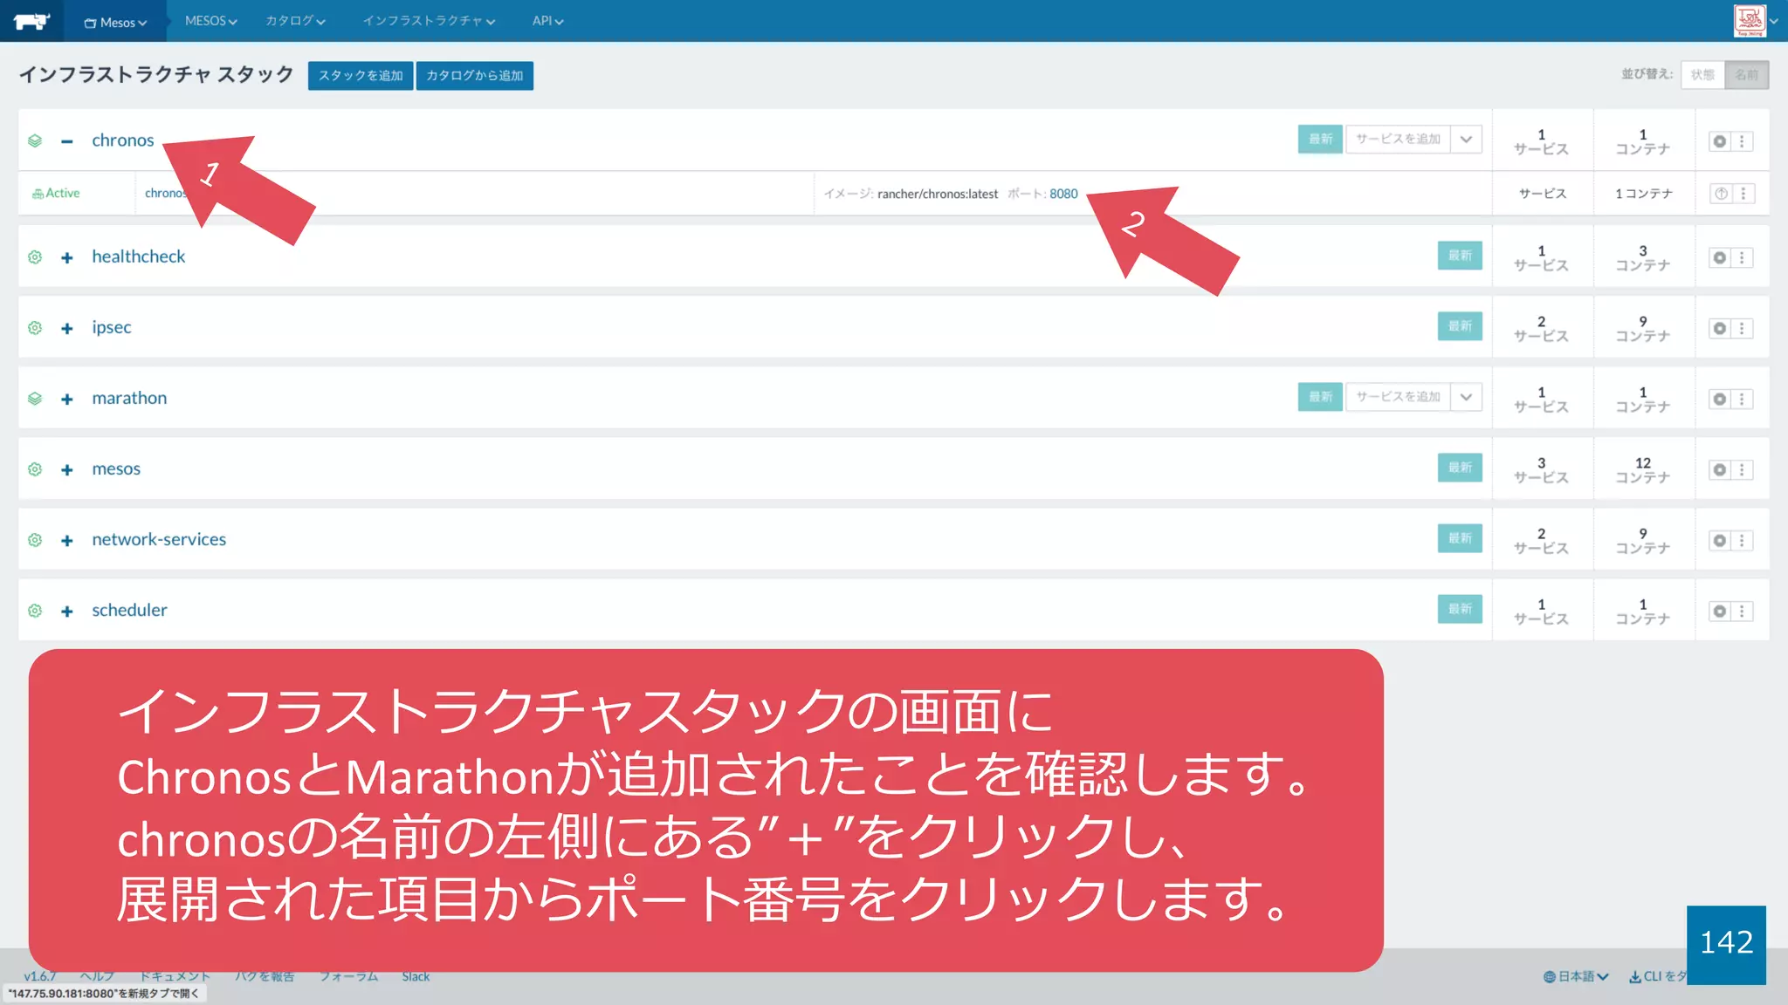
Task: Open the three-dot menu for ipsec stack
Action: point(1743,329)
